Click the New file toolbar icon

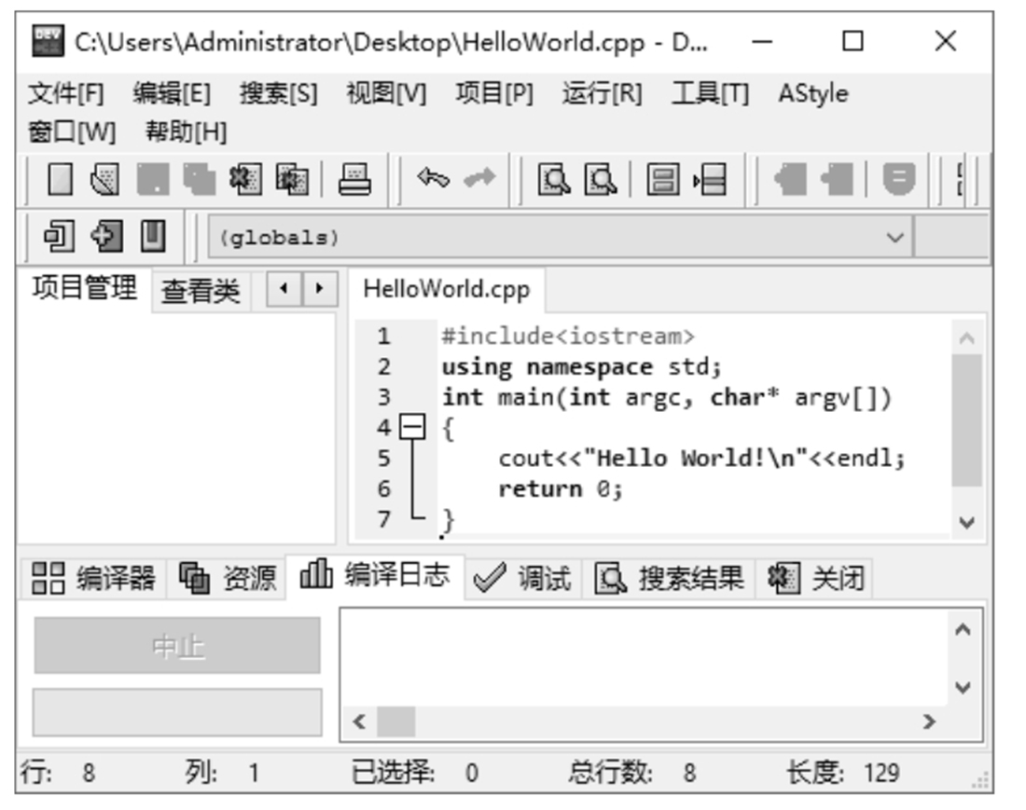coord(61,179)
